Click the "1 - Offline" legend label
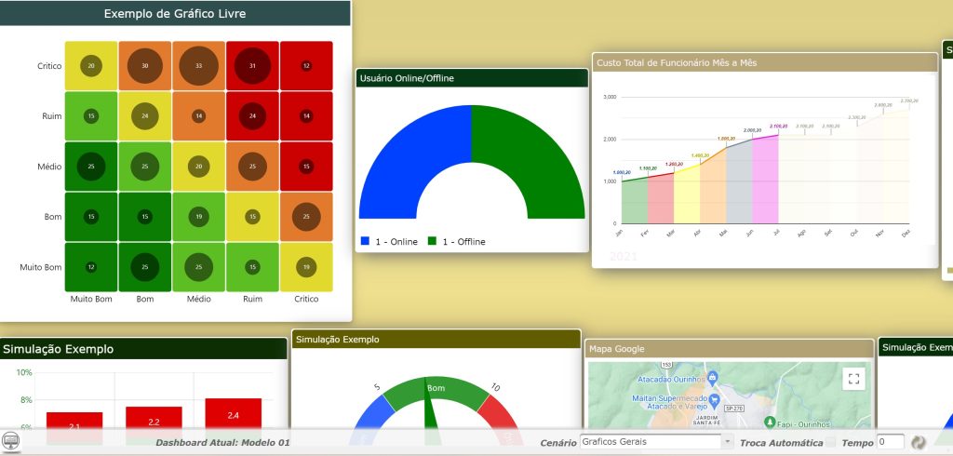Screen dimensions: 953x456 pos(463,242)
